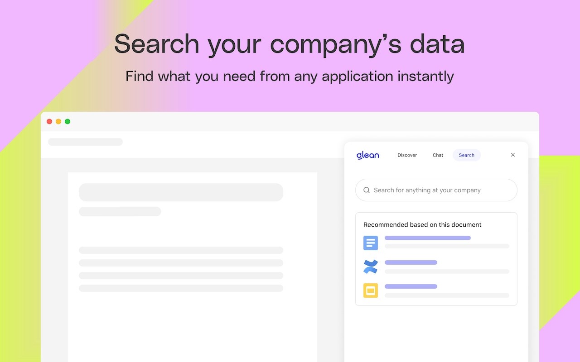Click the first result description line
The height and width of the screenshot is (362, 580).
click(447, 246)
